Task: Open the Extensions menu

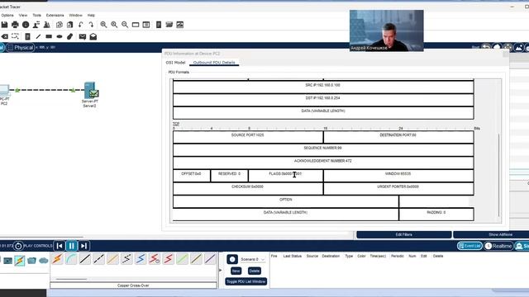Action: [x=55, y=15]
